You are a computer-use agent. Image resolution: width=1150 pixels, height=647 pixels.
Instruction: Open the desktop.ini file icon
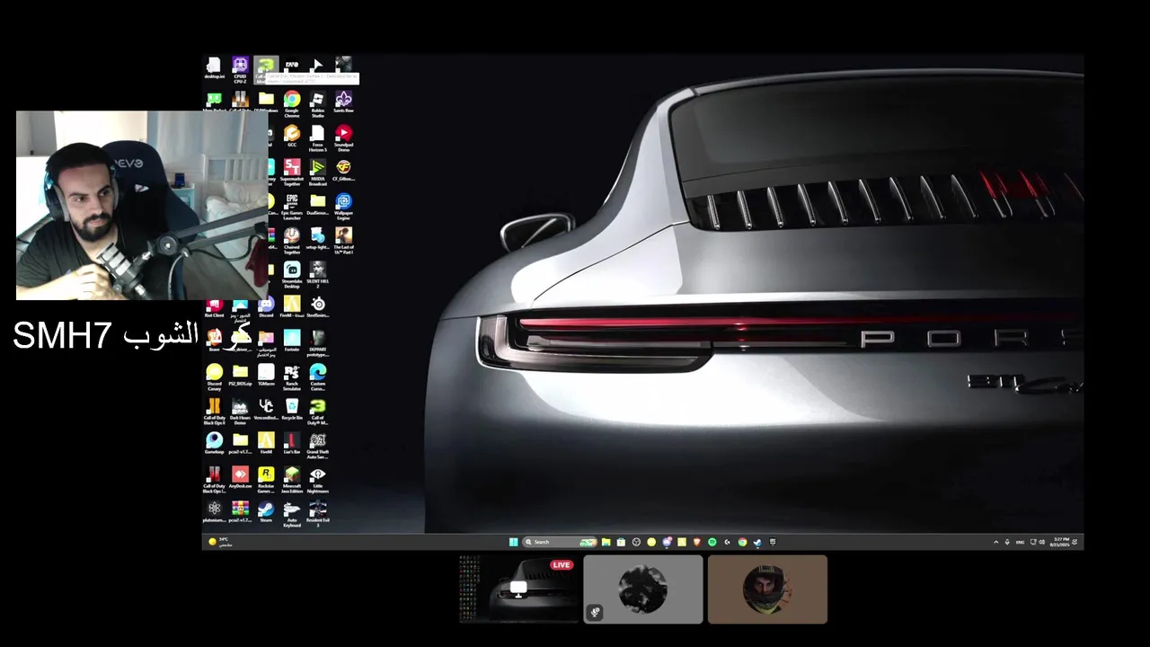214,68
